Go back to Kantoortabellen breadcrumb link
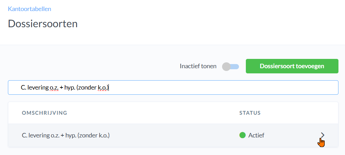Screen dimensions: 345x155 (29, 9)
